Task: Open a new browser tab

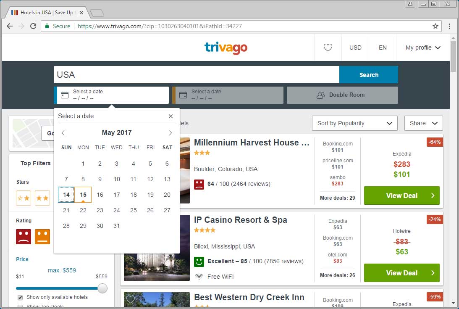Action: click(97, 13)
